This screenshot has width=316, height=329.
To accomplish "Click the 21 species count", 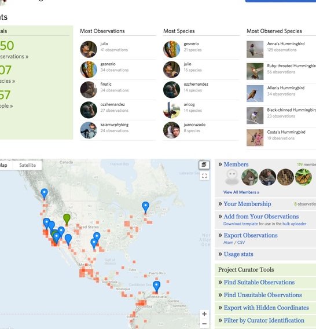I will [193, 50].
